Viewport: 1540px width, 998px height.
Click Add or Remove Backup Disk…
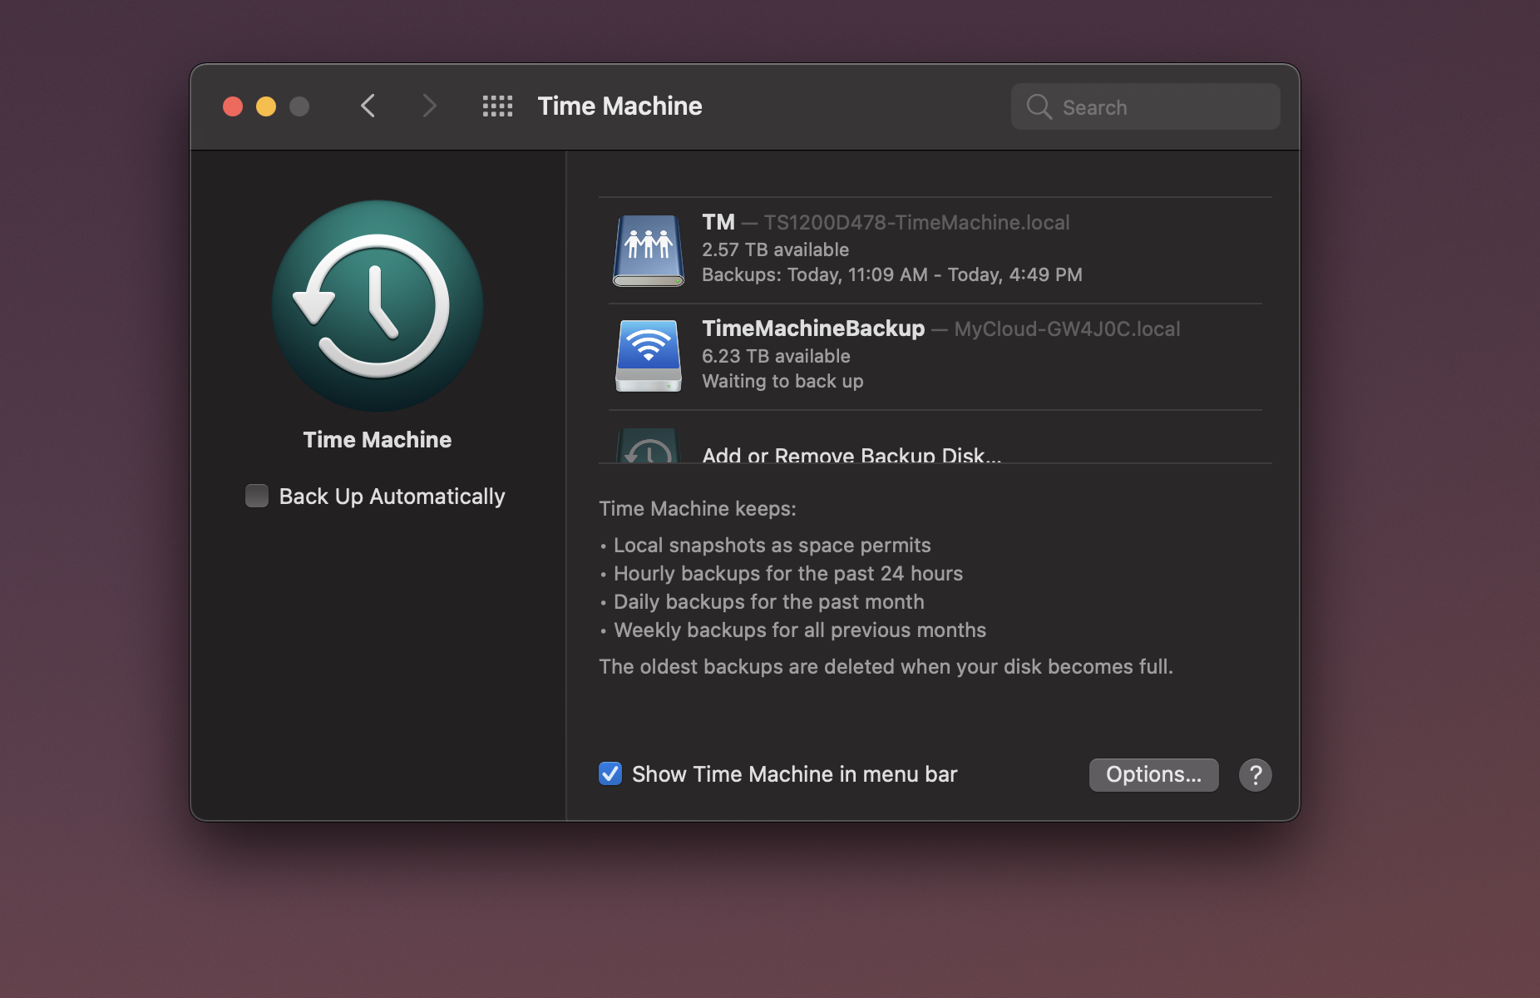tap(851, 454)
